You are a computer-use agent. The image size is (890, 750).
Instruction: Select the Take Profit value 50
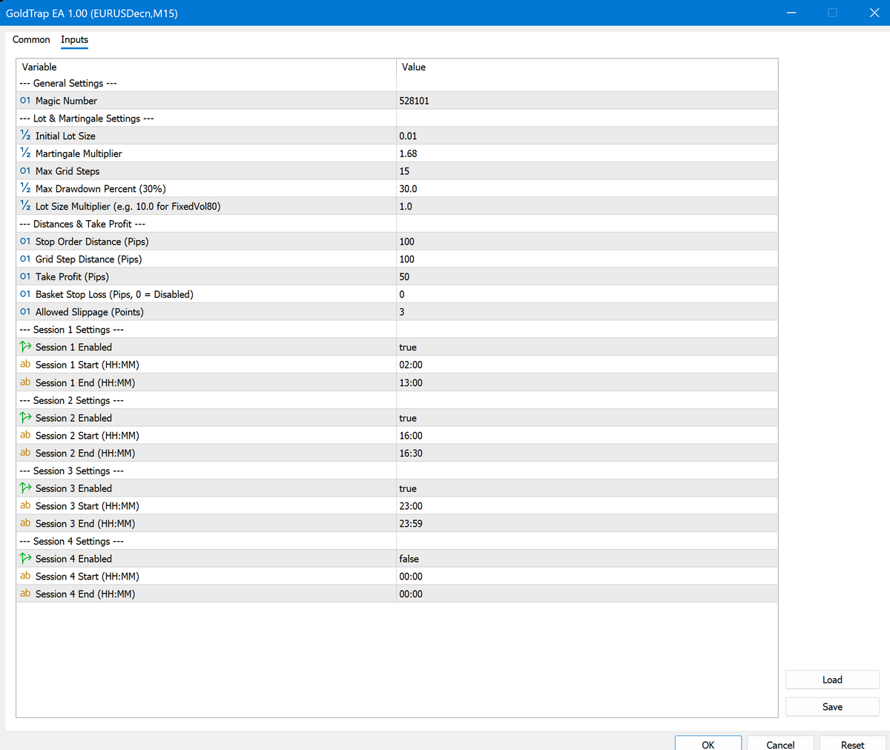tap(404, 276)
